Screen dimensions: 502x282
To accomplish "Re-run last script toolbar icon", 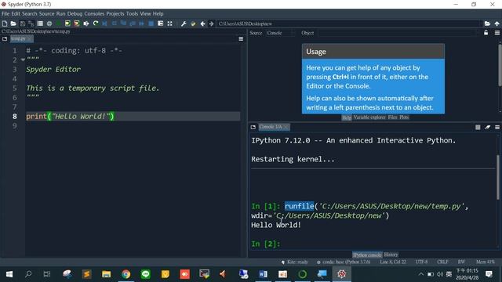I will coord(96,23).
